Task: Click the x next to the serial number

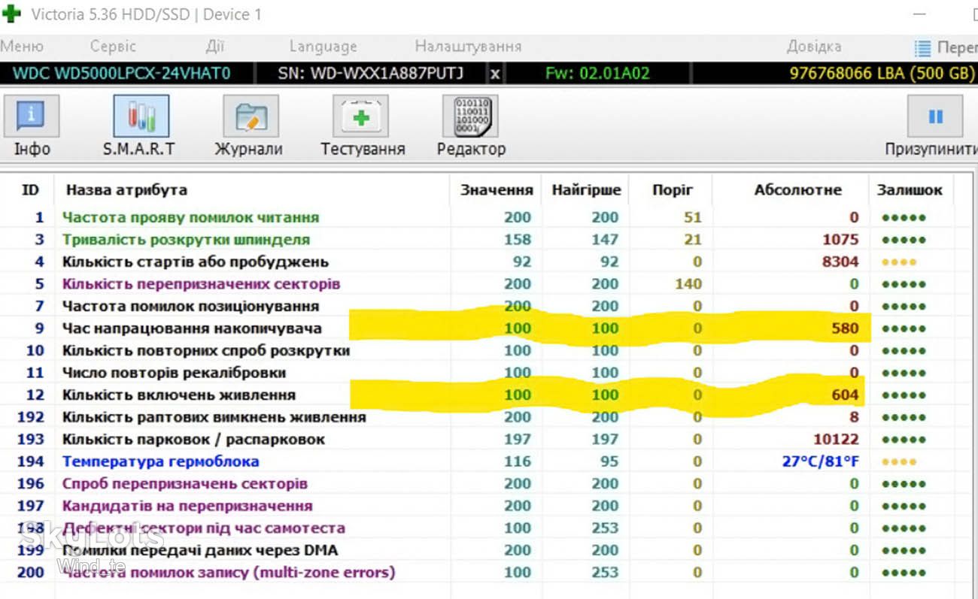Action: click(494, 74)
